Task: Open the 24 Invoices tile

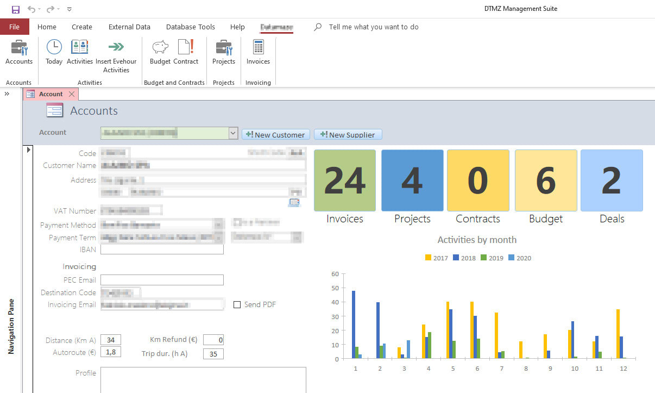Action: pyautogui.click(x=345, y=180)
